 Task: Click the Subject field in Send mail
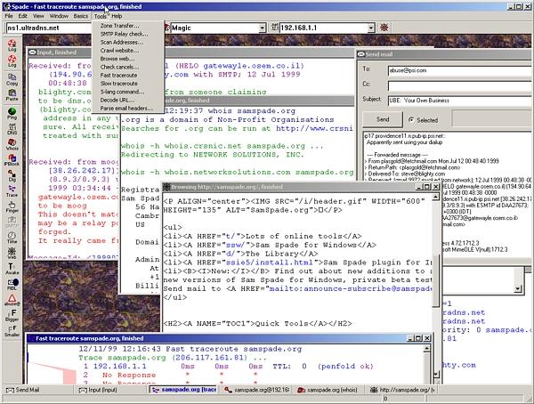(460, 101)
